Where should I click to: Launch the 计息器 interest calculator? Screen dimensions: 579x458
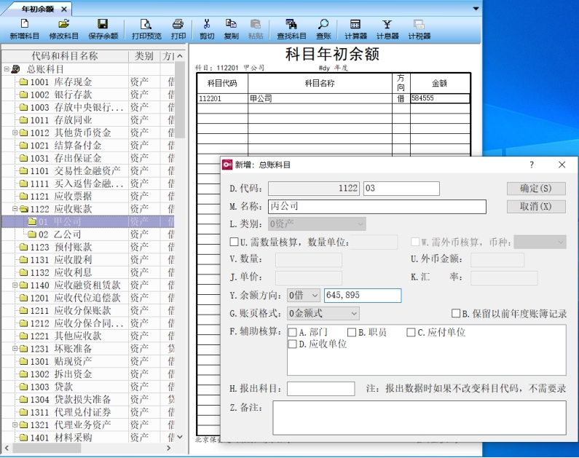point(387,29)
